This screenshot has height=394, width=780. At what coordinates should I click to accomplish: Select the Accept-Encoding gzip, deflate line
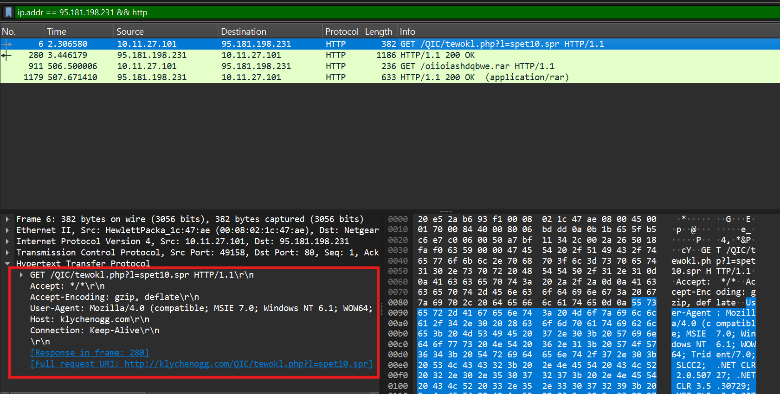(115, 297)
